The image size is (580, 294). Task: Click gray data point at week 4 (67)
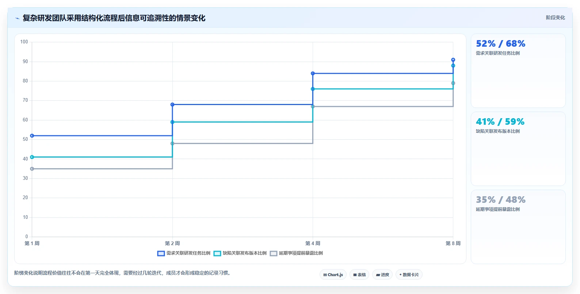coord(313,107)
